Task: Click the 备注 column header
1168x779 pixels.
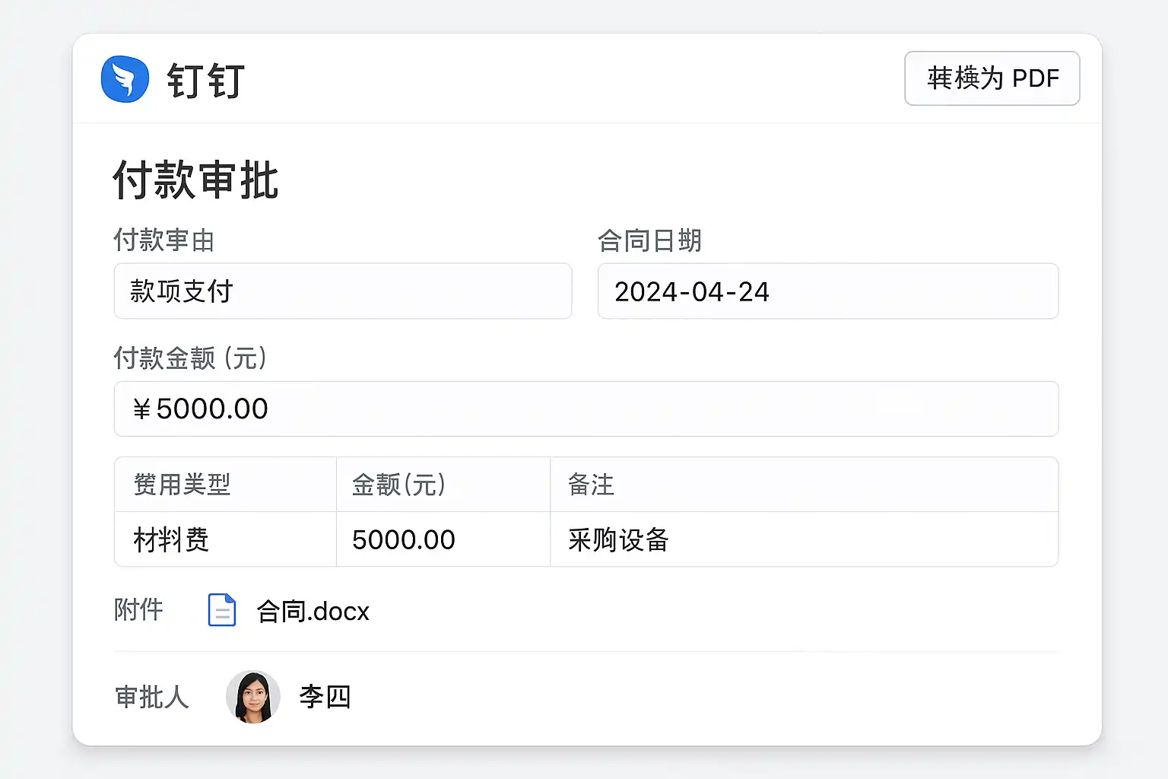Action: [591, 485]
